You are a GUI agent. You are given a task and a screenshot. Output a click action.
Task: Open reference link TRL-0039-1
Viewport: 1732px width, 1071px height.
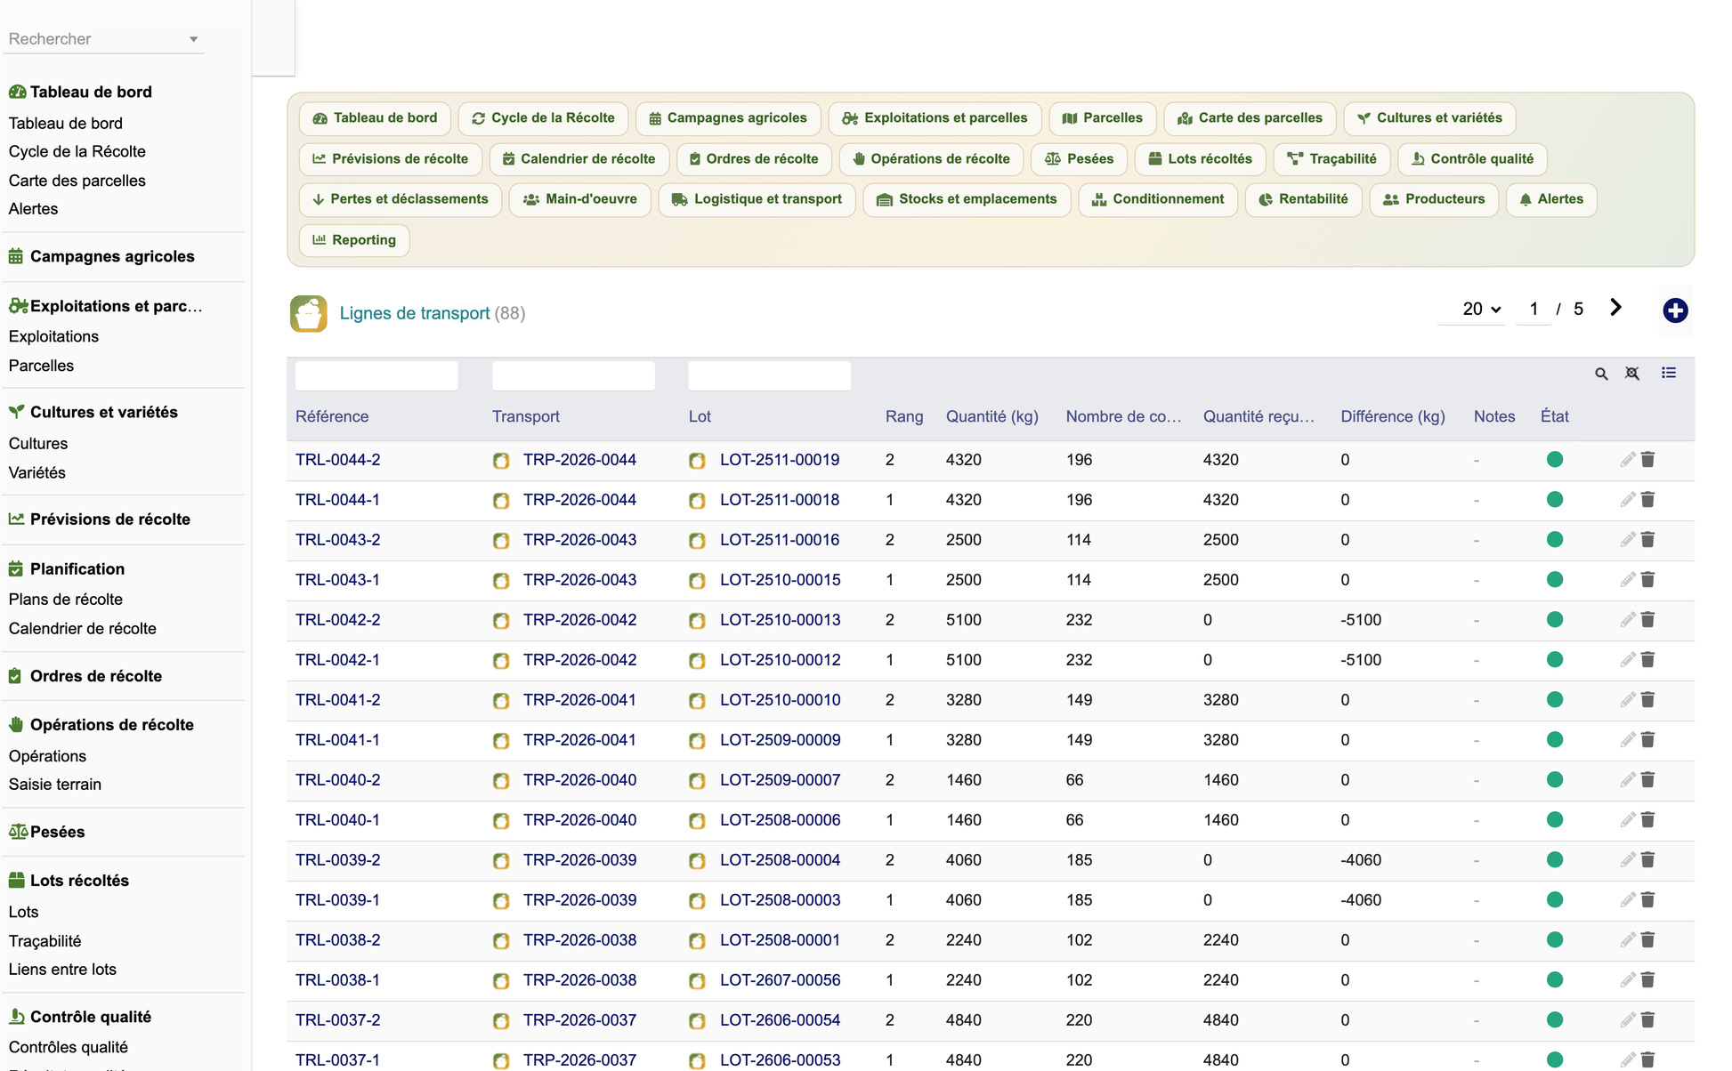pyautogui.click(x=337, y=900)
